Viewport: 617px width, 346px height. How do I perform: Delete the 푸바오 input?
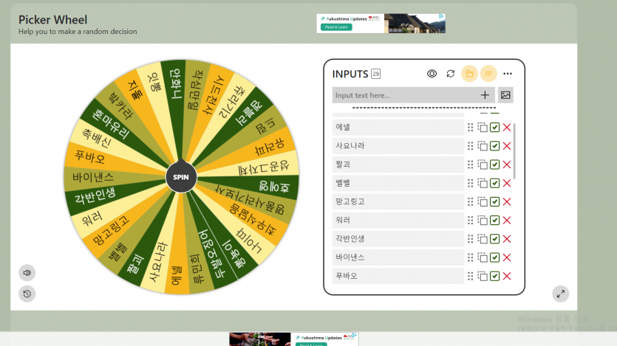click(x=507, y=276)
